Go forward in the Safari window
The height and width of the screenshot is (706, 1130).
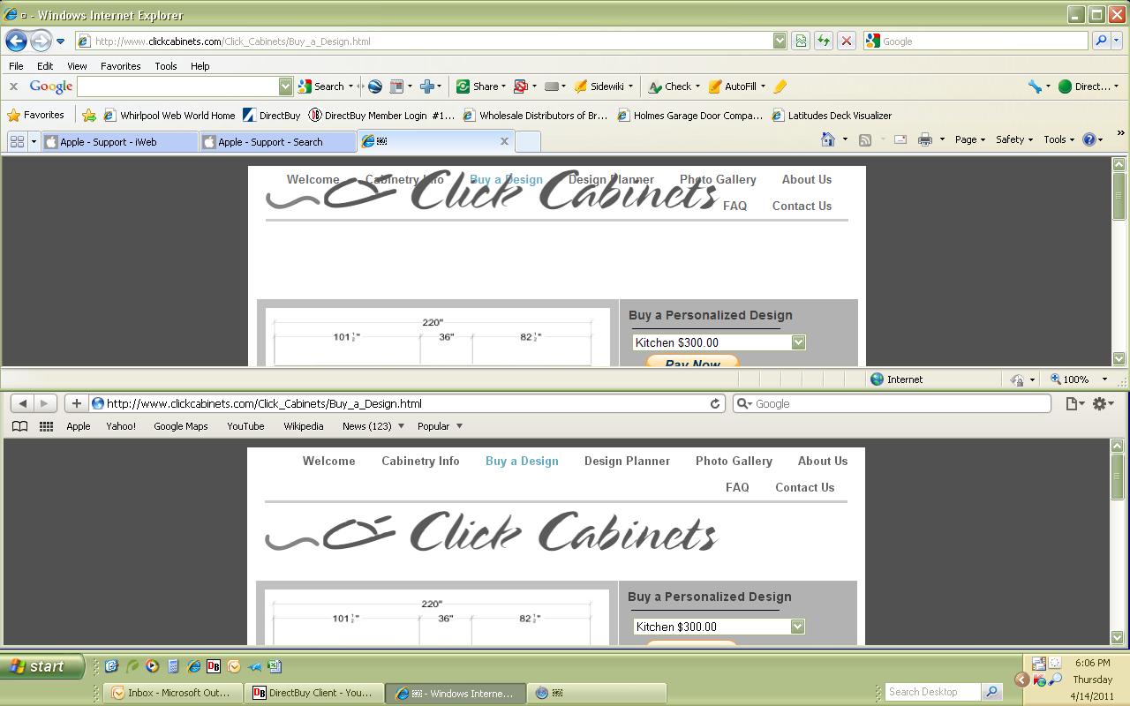pyautogui.click(x=44, y=403)
